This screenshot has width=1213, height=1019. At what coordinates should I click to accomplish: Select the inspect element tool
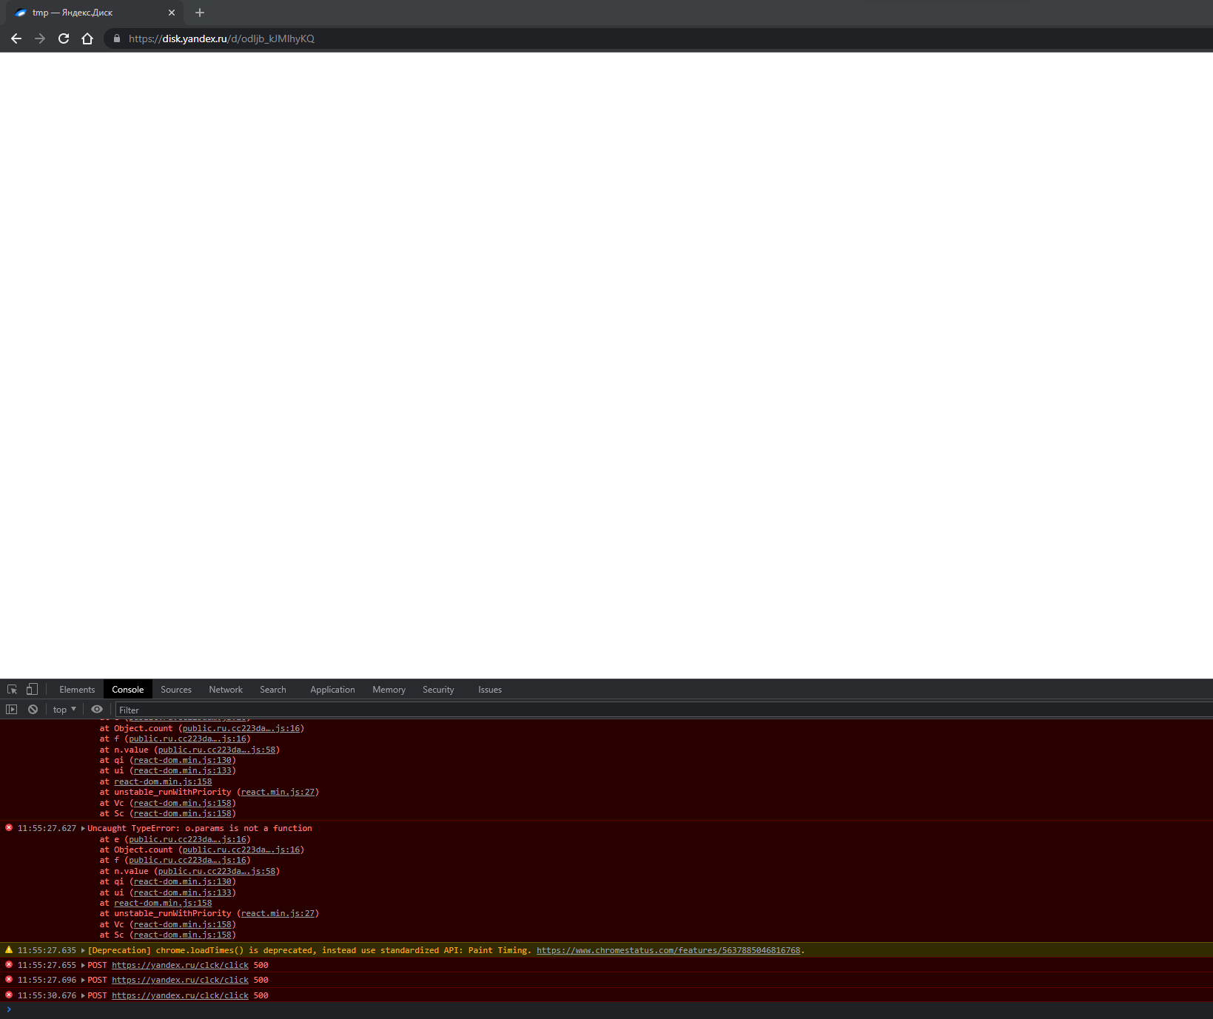point(11,689)
